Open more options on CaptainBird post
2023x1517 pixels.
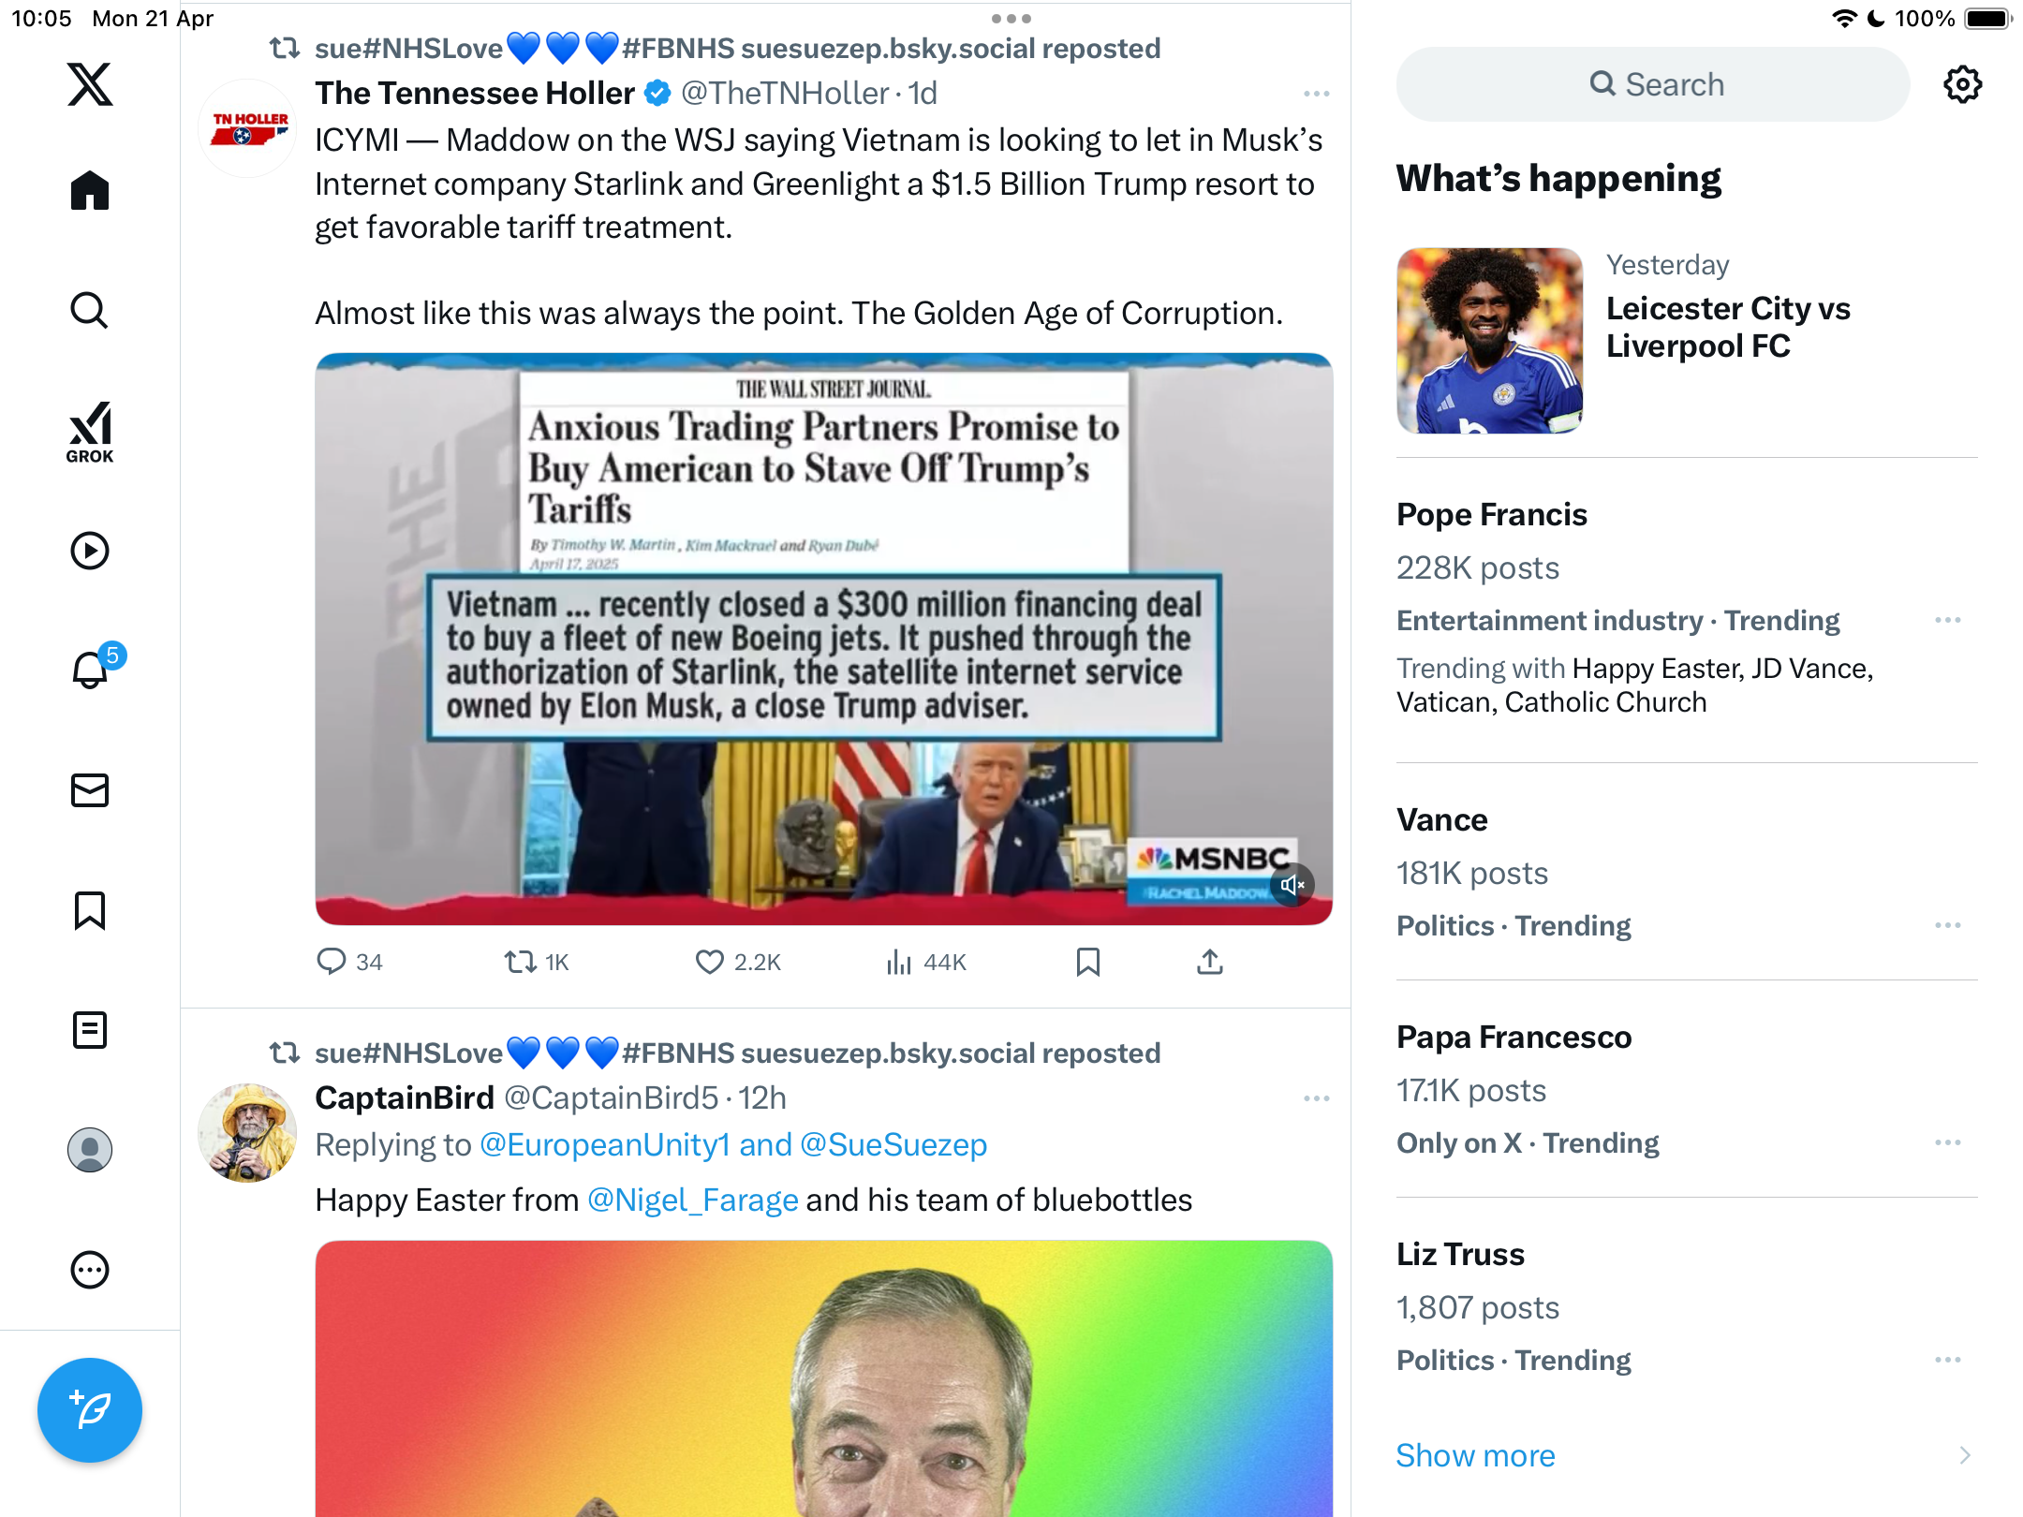click(1317, 1098)
